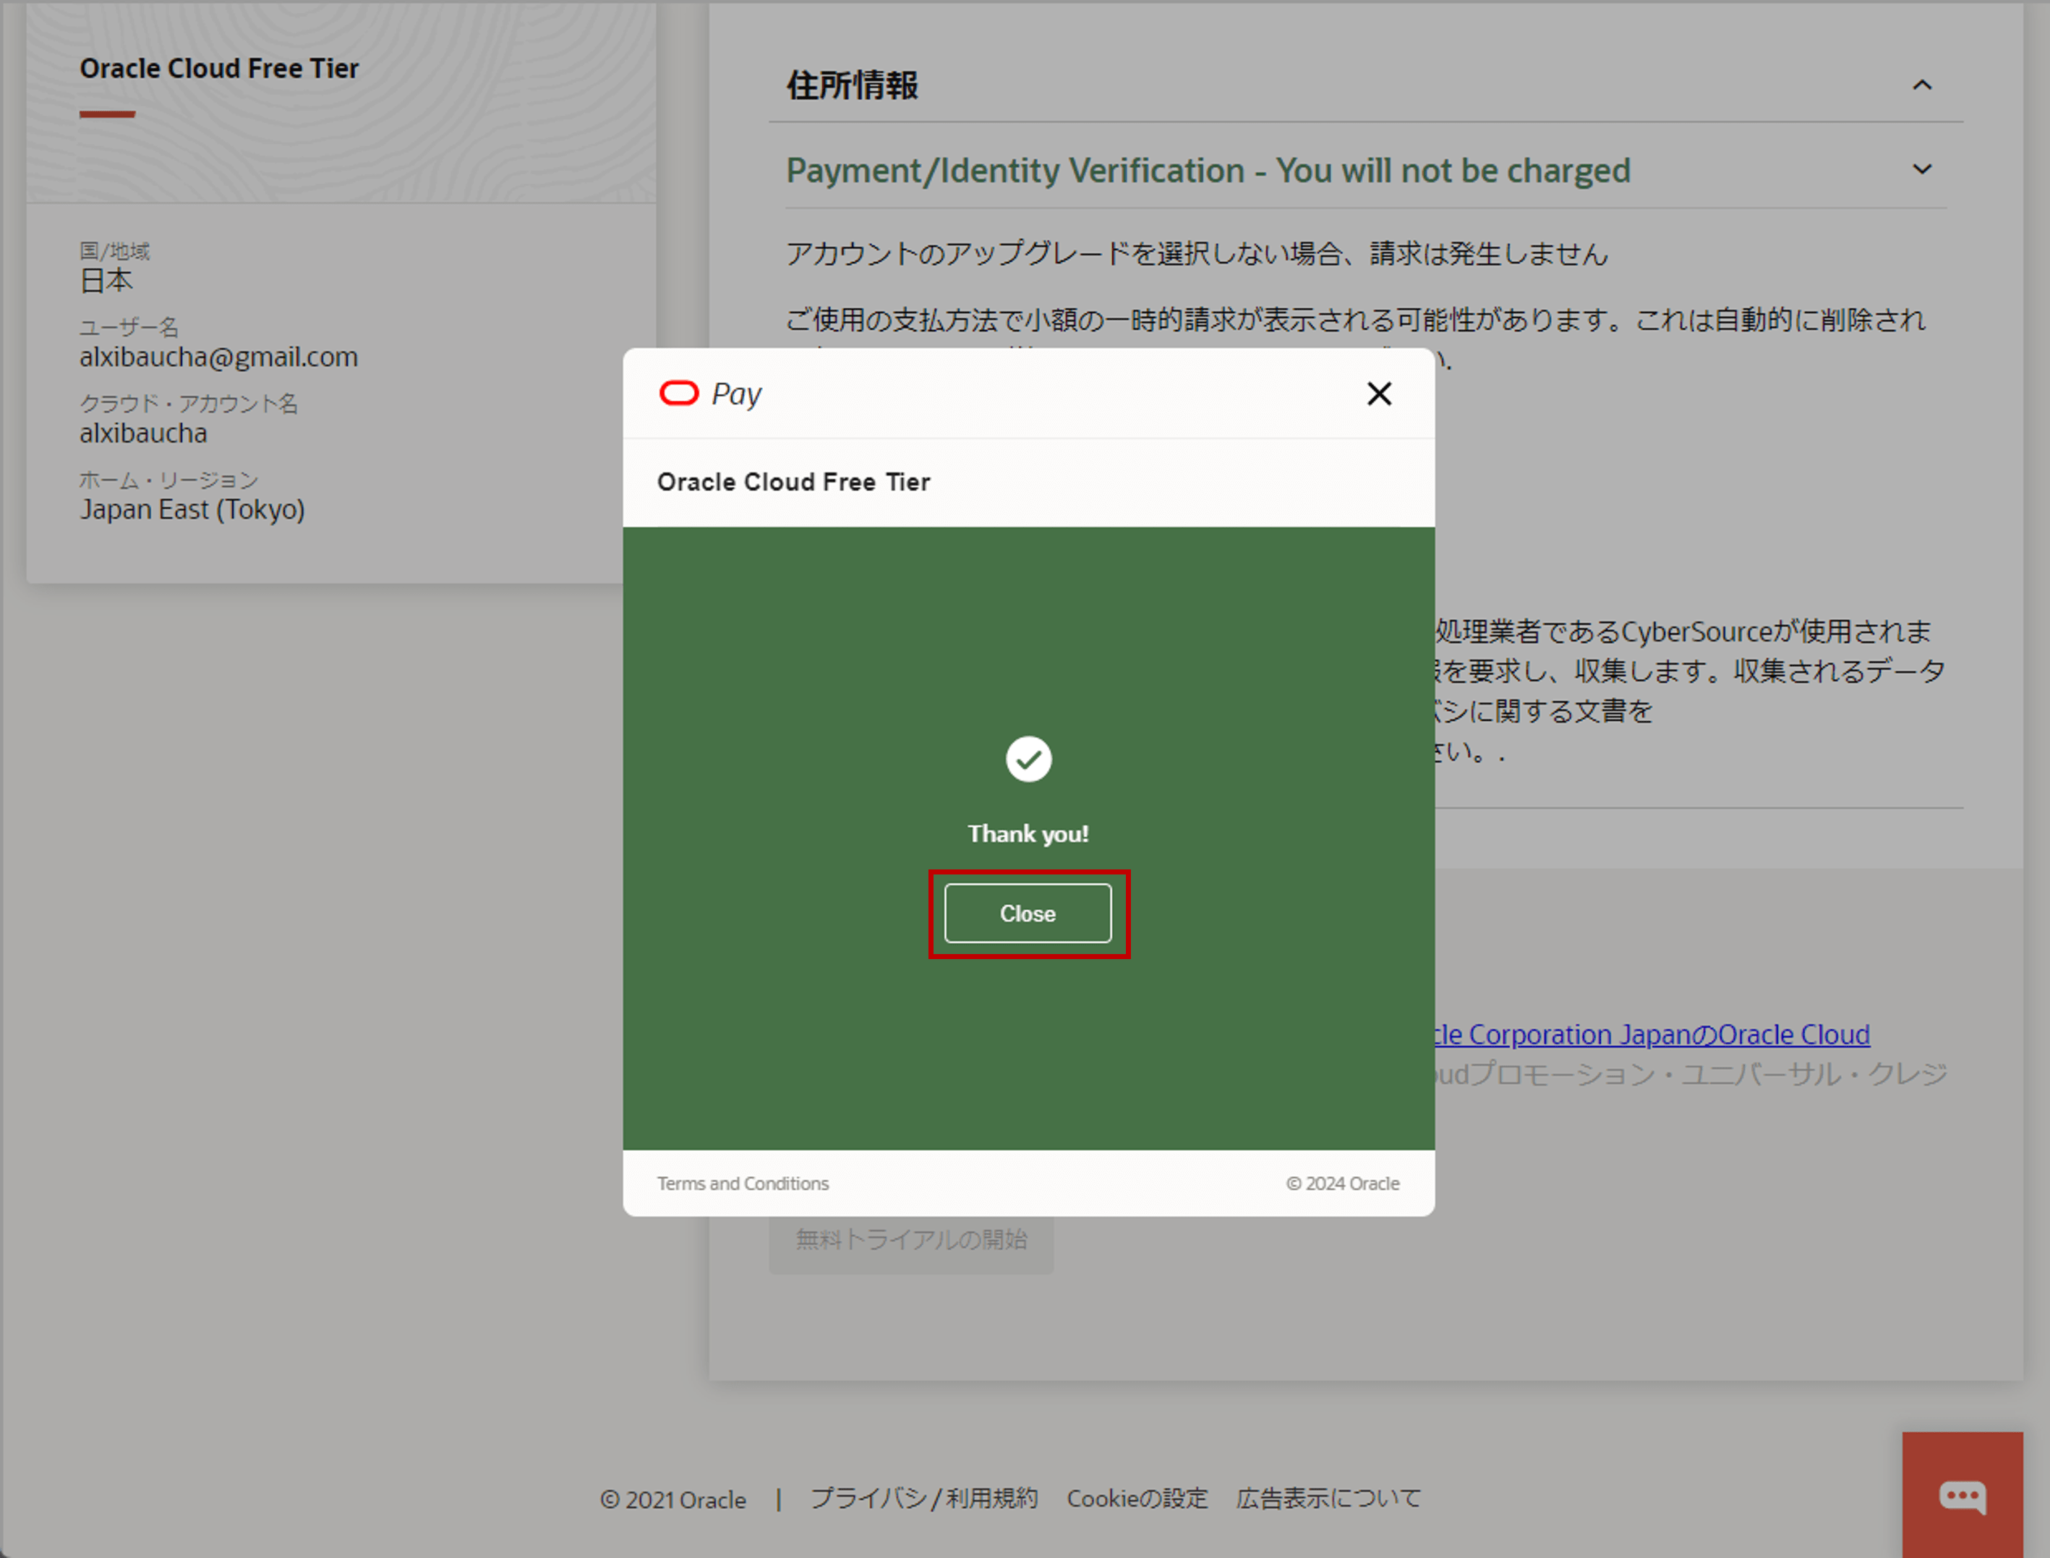Click Japan East (Tokyo) region text
Image resolution: width=2050 pixels, height=1558 pixels.
click(x=192, y=509)
